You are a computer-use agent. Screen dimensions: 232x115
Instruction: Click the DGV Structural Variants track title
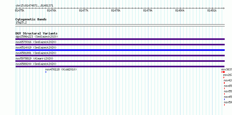(x=36, y=33)
